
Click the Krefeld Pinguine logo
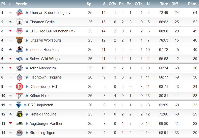[19, 114]
